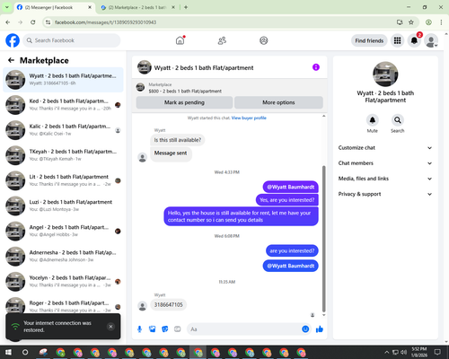Dismiss the internet connection restored notice

(x=110, y=327)
